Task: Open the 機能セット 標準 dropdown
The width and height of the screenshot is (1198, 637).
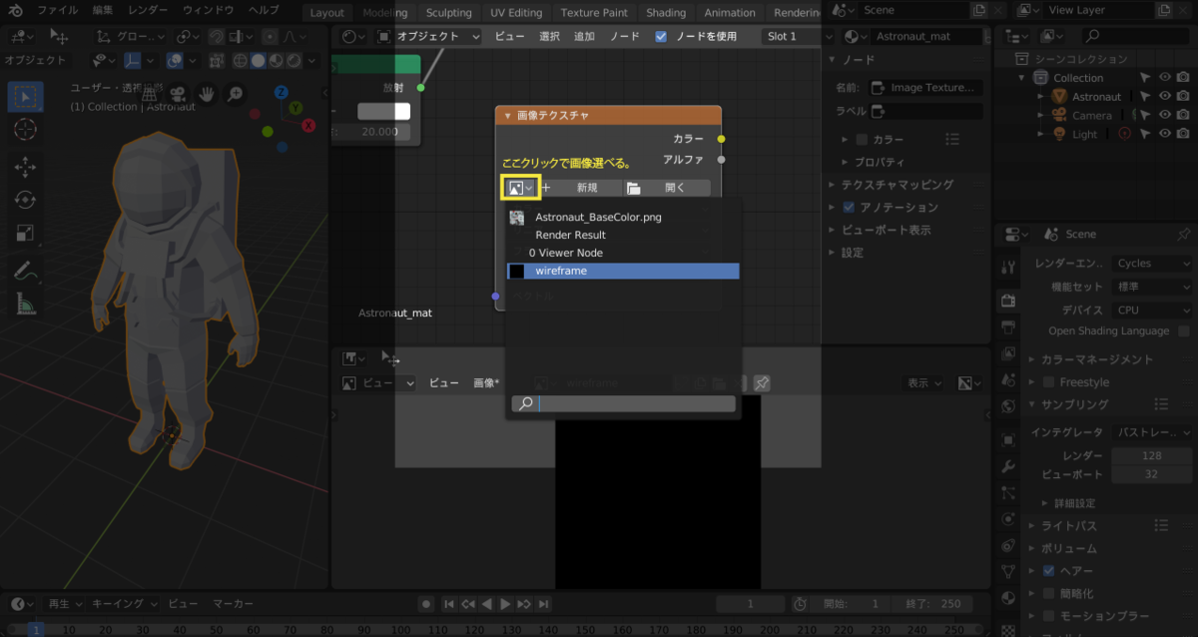Action: coord(1152,287)
